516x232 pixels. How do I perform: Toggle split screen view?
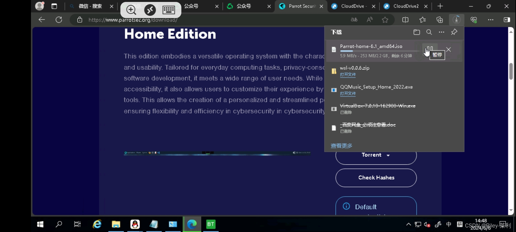(405, 20)
